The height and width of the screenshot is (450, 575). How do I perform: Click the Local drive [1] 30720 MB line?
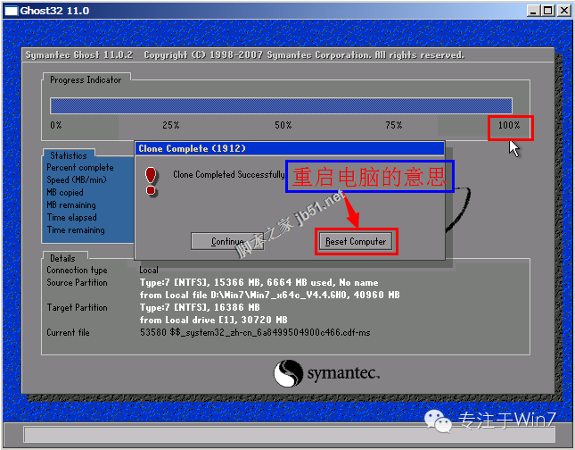pos(213,320)
